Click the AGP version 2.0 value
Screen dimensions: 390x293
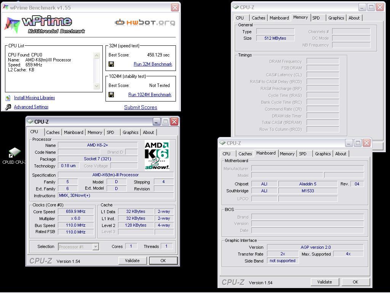(x=315, y=247)
